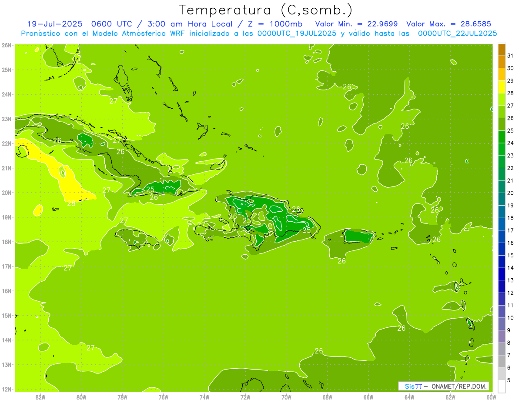Screen dimensions: 522x403
Task: Click the legend value '22'
Action: (x=510, y=168)
